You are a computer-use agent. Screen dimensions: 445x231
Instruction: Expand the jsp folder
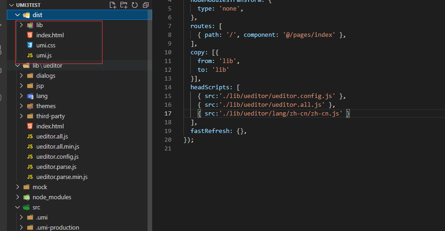pos(21,86)
